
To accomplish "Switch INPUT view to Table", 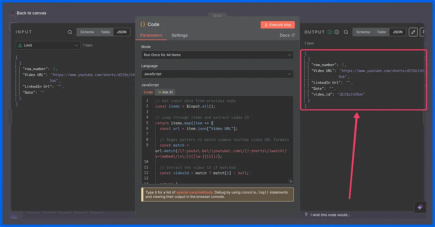I will click(105, 32).
